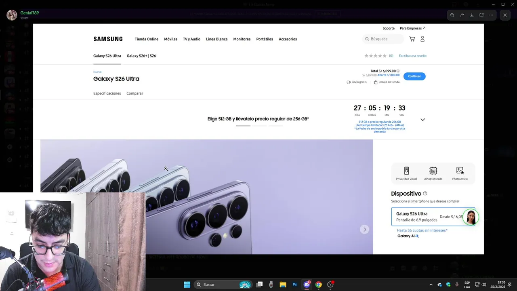Open File Explorer from the taskbar
Screen dimensions: 517x291
(x=283, y=285)
